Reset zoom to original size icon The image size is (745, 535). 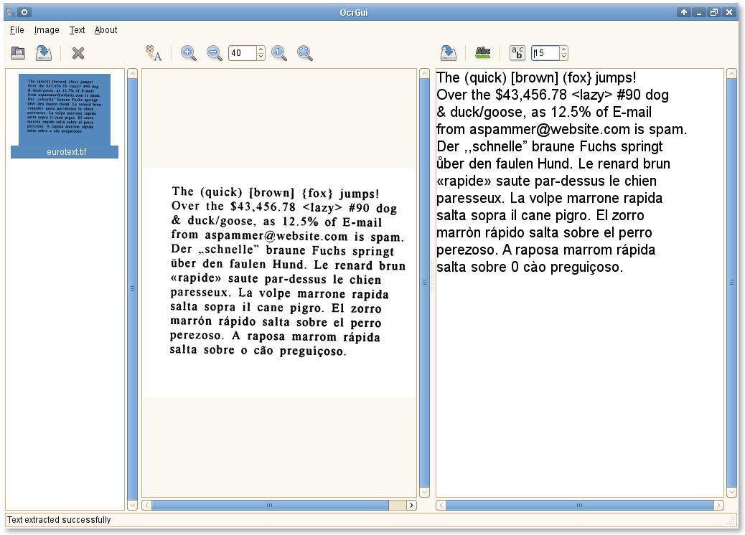click(279, 52)
